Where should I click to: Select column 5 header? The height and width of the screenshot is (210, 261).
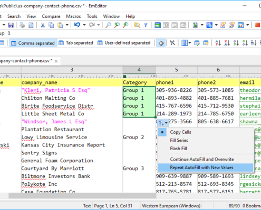click(x=177, y=70)
